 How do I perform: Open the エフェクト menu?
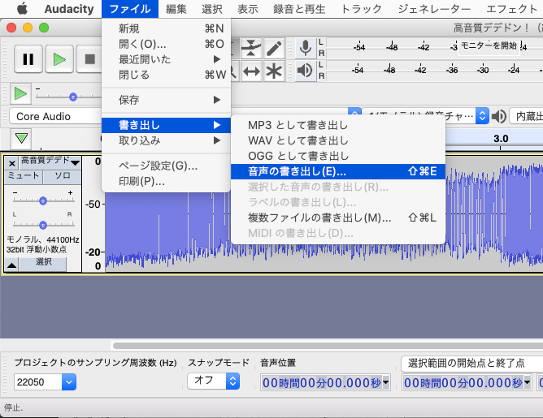click(x=511, y=9)
